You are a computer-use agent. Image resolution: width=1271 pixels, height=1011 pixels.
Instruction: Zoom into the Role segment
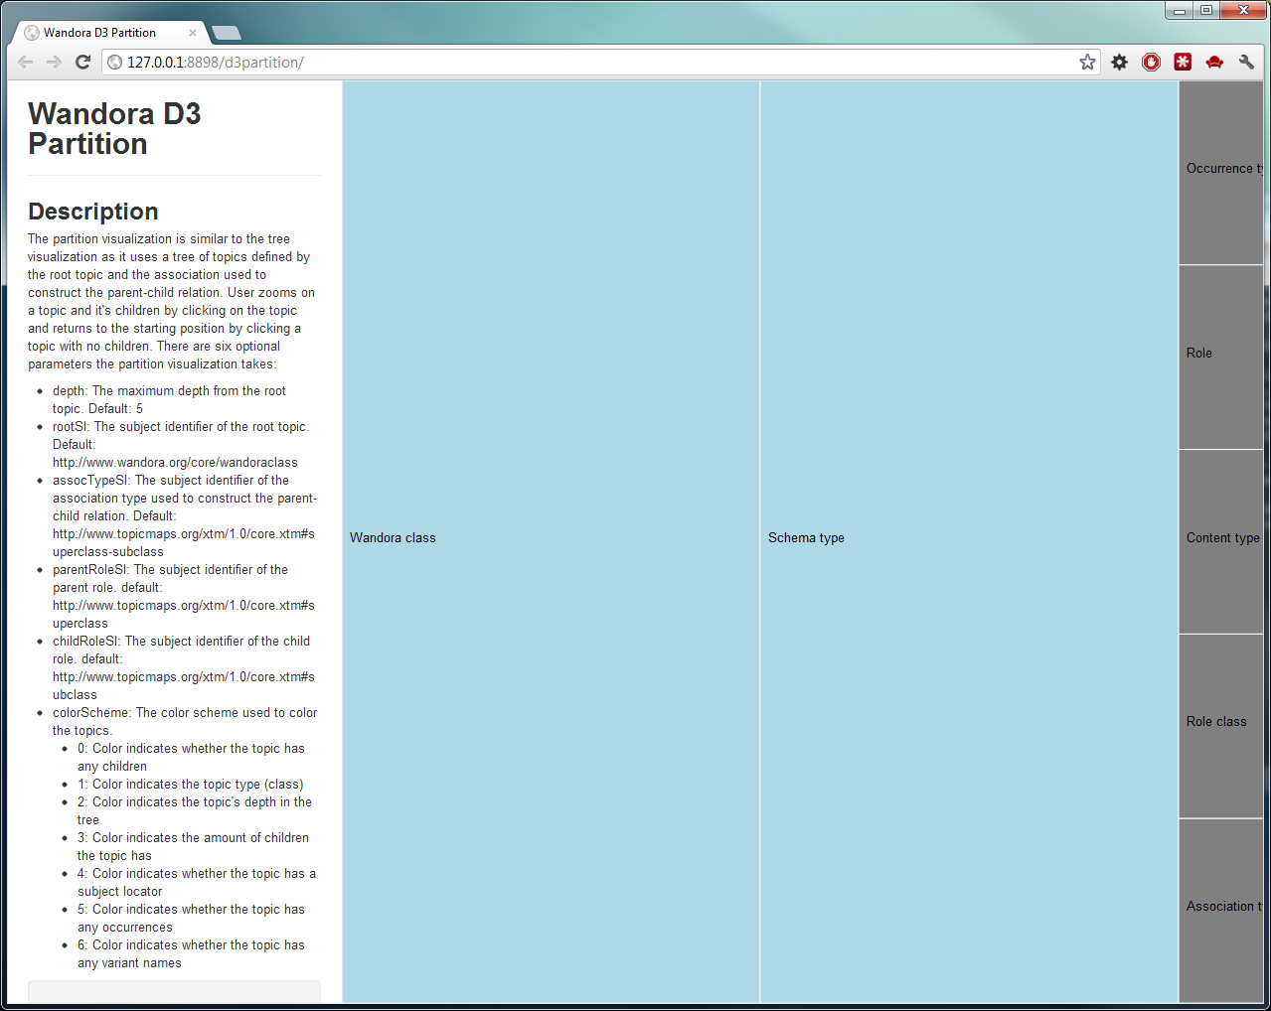pos(1220,353)
